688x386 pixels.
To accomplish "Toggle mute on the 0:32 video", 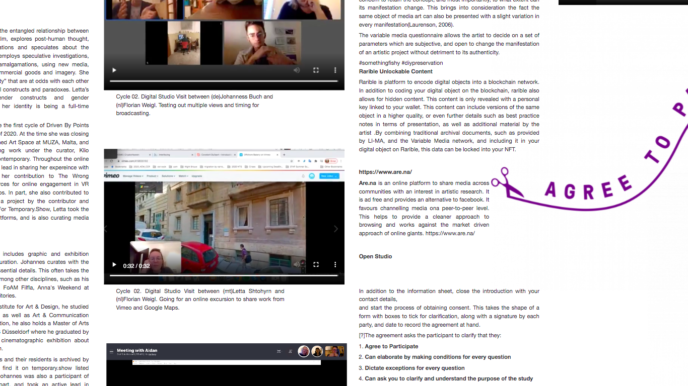I will (297, 264).
